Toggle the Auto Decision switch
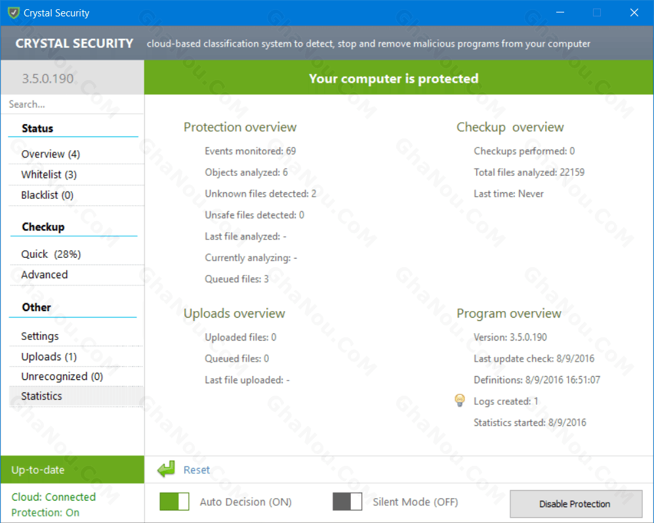 click(174, 501)
